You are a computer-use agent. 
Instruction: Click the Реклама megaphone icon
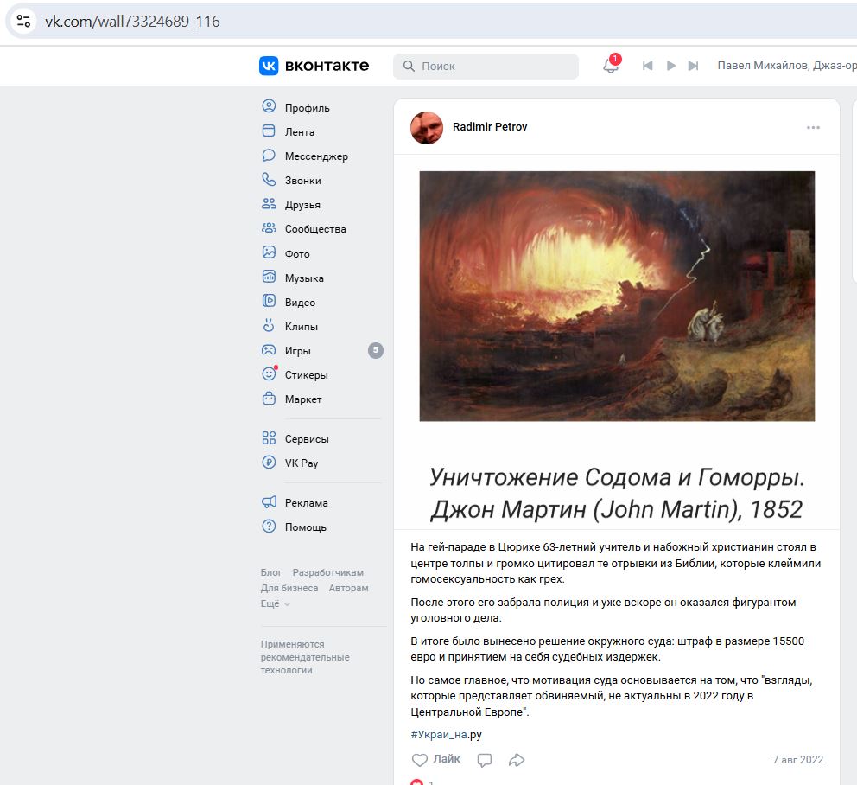point(269,501)
